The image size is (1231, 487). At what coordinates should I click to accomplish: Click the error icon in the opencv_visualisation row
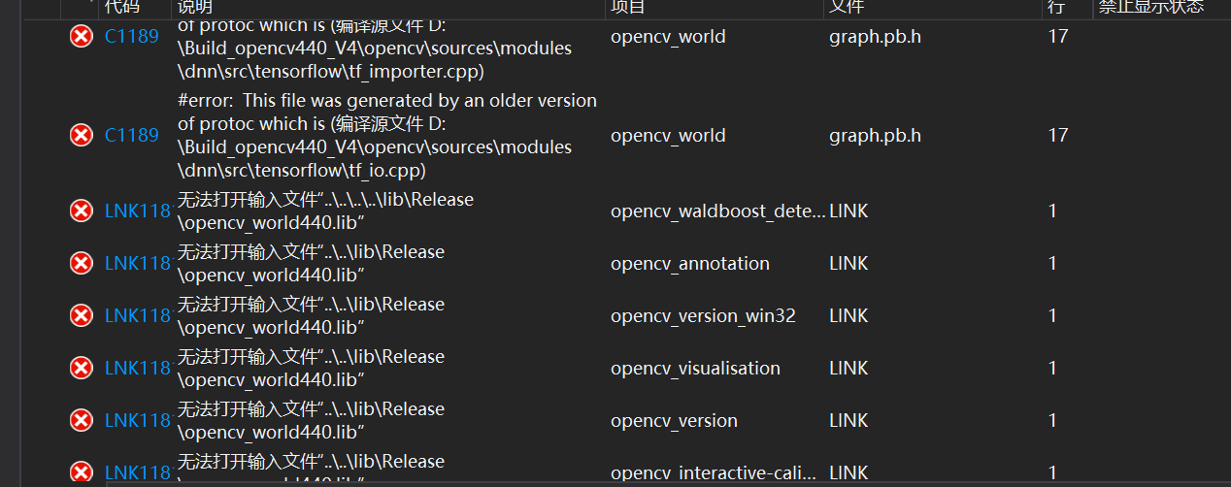point(82,369)
